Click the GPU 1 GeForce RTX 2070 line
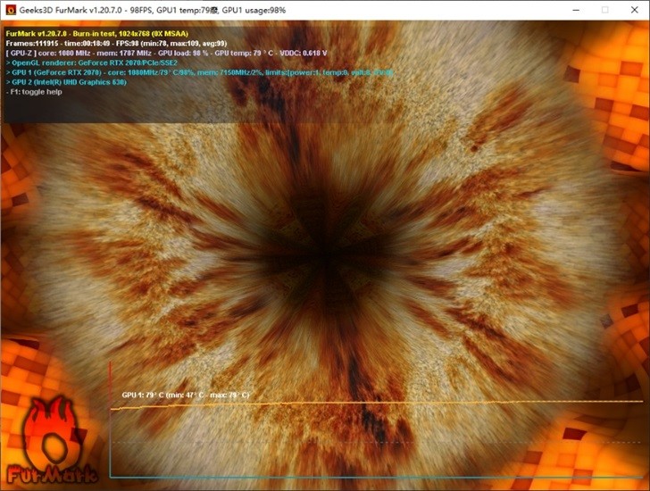The height and width of the screenshot is (491, 650). pos(200,72)
